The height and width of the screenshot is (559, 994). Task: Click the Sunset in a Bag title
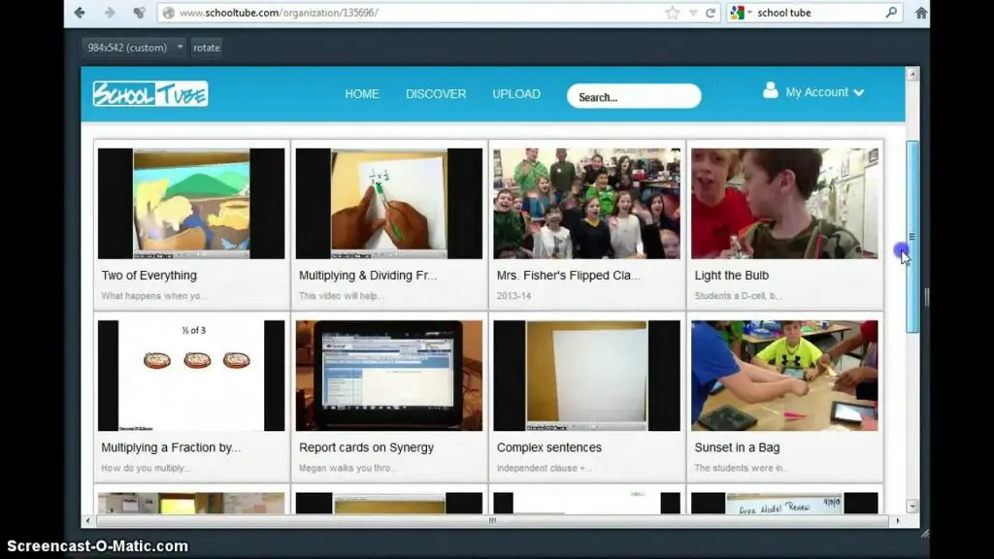pyautogui.click(x=738, y=447)
